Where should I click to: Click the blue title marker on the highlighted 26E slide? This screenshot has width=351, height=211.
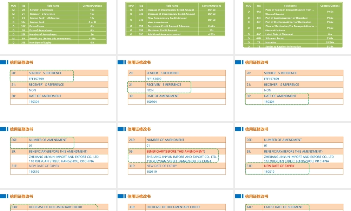click(4, 129)
